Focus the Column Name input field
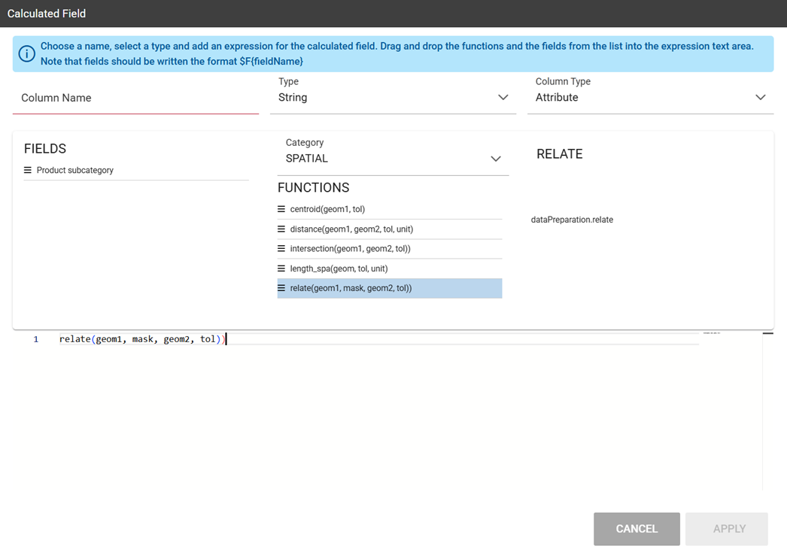 point(135,98)
